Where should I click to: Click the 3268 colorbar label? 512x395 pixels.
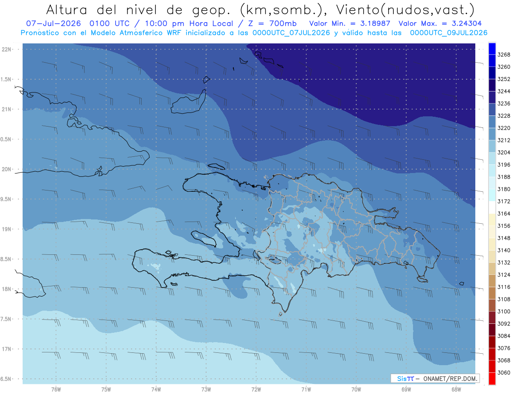pos(504,55)
